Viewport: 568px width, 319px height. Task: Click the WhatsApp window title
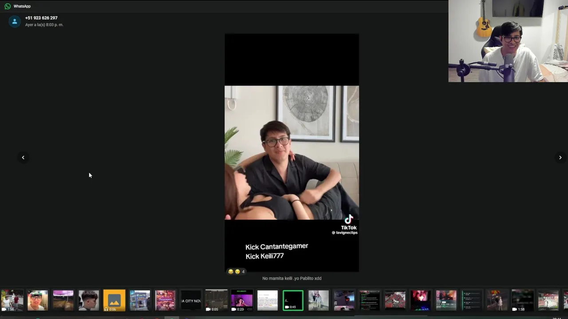[x=22, y=6]
